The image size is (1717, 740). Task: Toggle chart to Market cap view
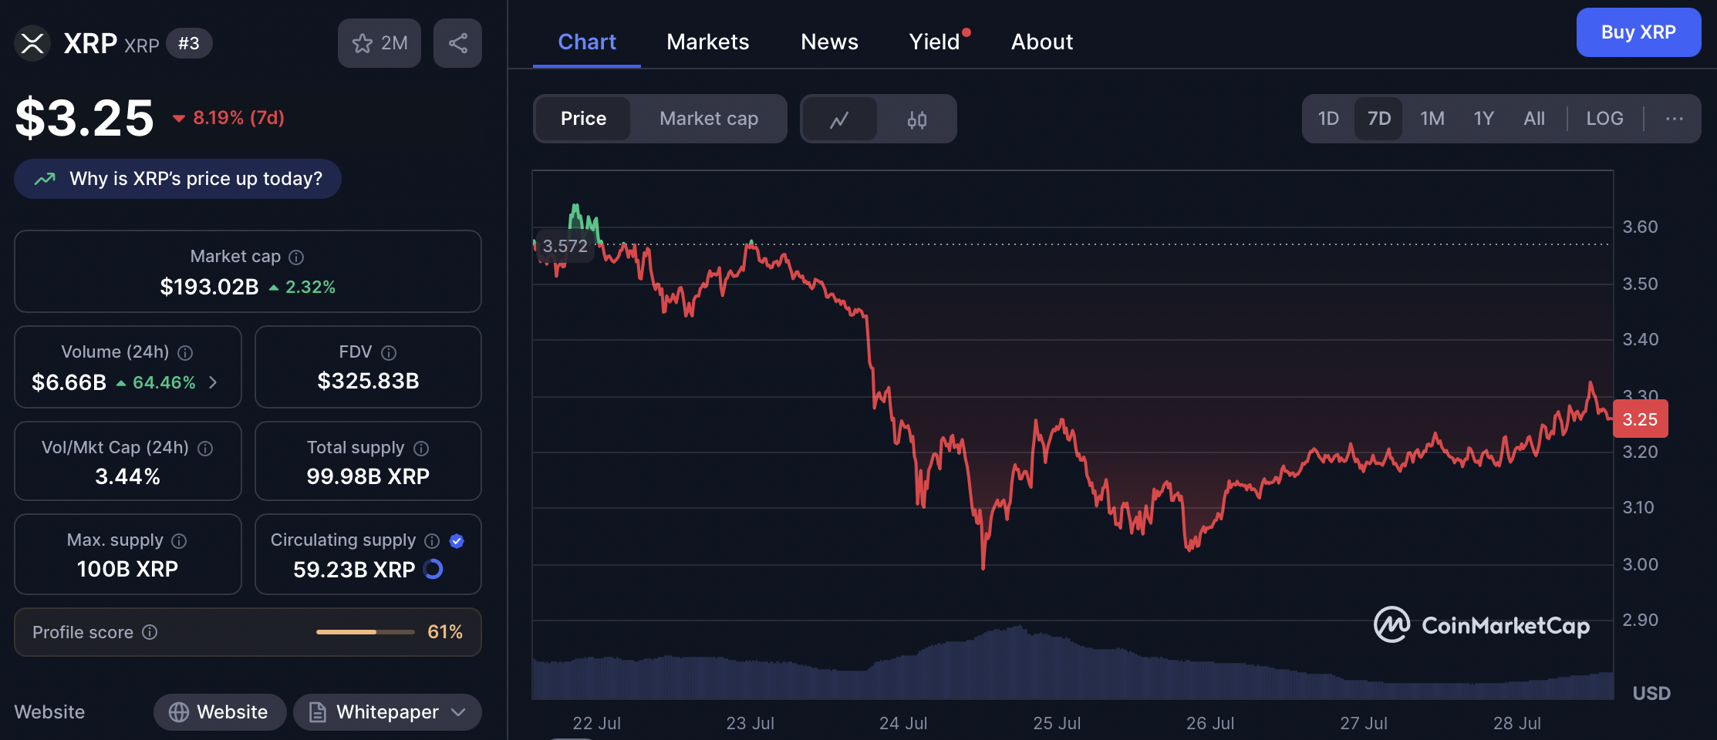tap(709, 119)
